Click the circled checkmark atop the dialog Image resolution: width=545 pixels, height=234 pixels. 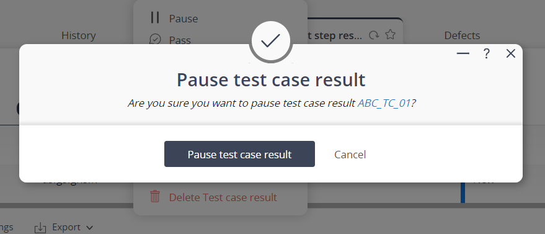271,41
